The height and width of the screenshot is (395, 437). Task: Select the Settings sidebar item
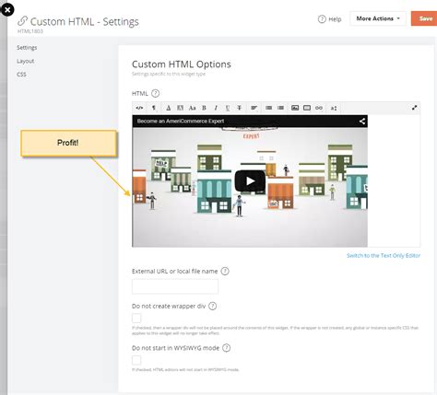pyautogui.click(x=27, y=48)
